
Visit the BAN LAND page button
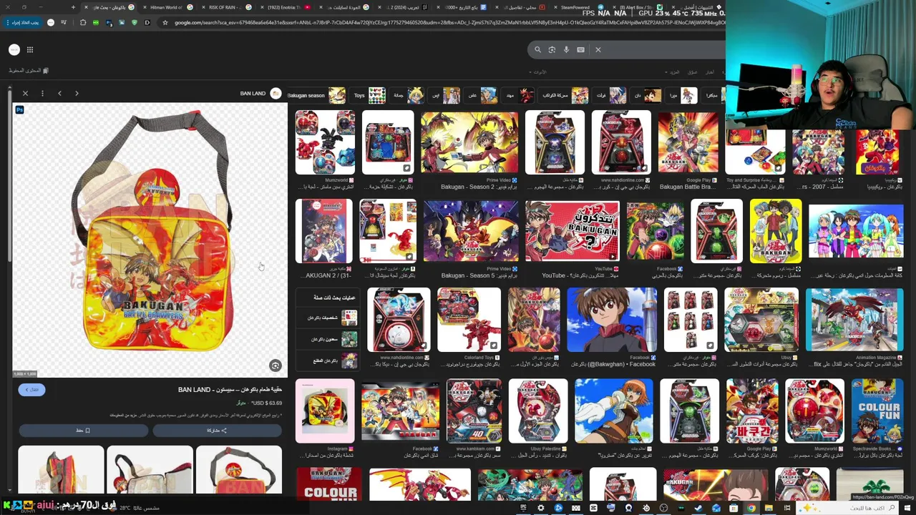pyautogui.click(x=32, y=390)
